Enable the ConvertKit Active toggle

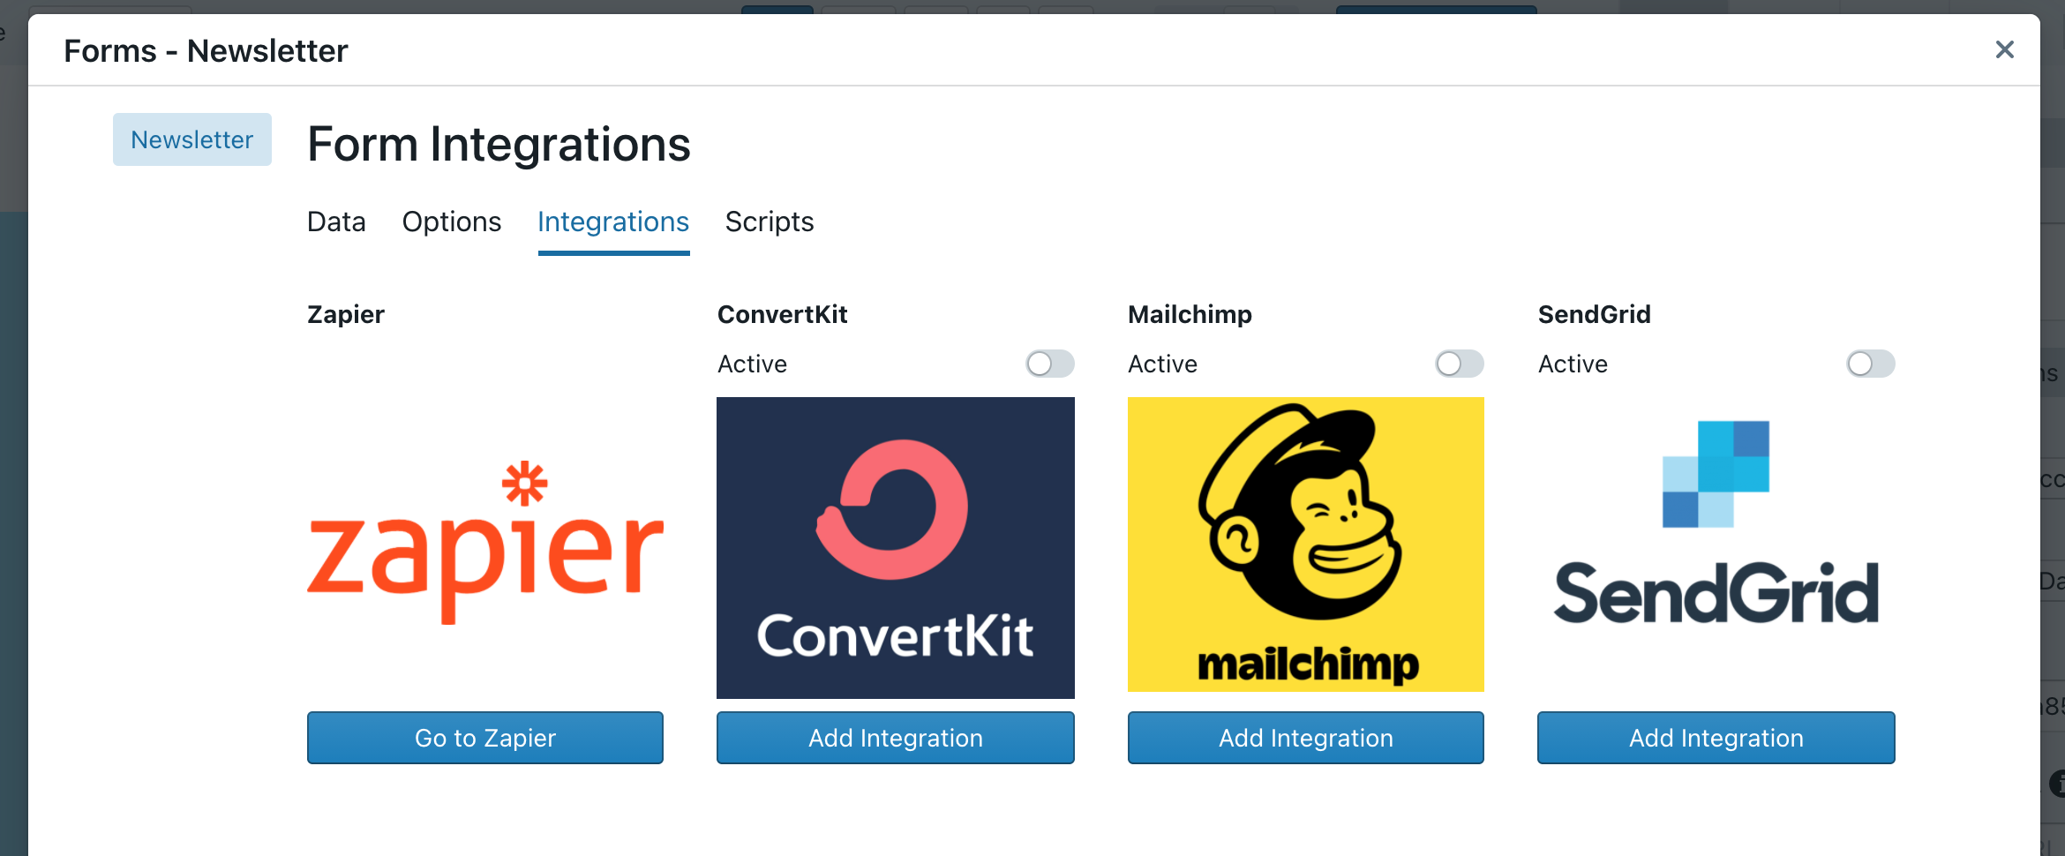1050,364
